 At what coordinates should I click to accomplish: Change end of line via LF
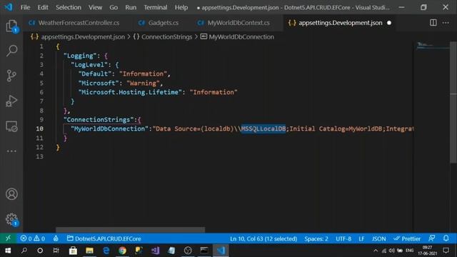click(x=361, y=238)
